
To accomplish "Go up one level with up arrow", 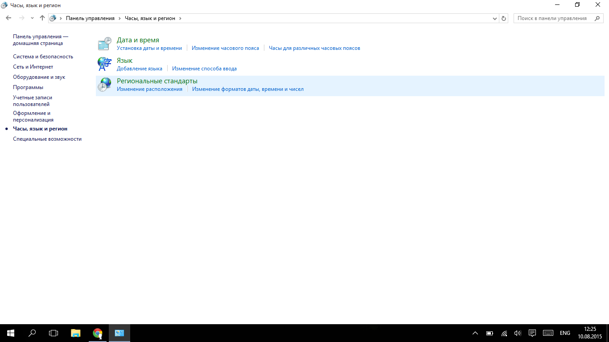I will [x=42, y=18].
